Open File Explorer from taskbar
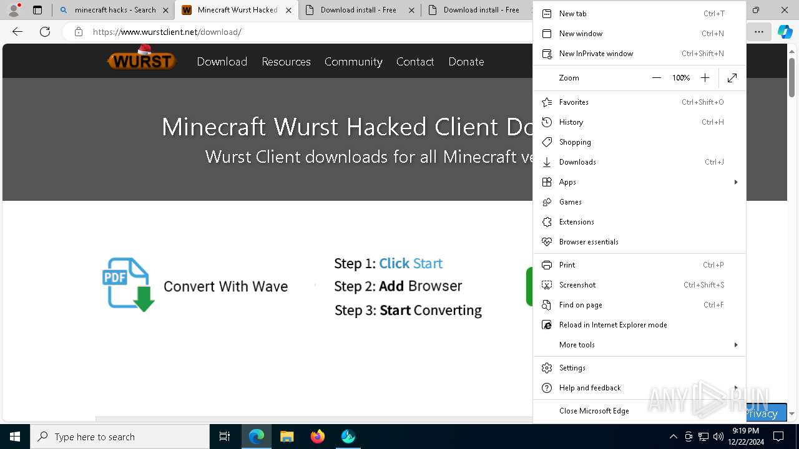The height and width of the screenshot is (449, 799). [287, 437]
